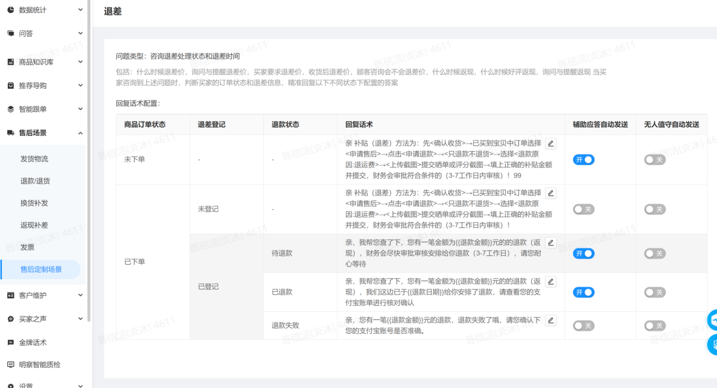Click the 买家之声 icon

[11, 319]
